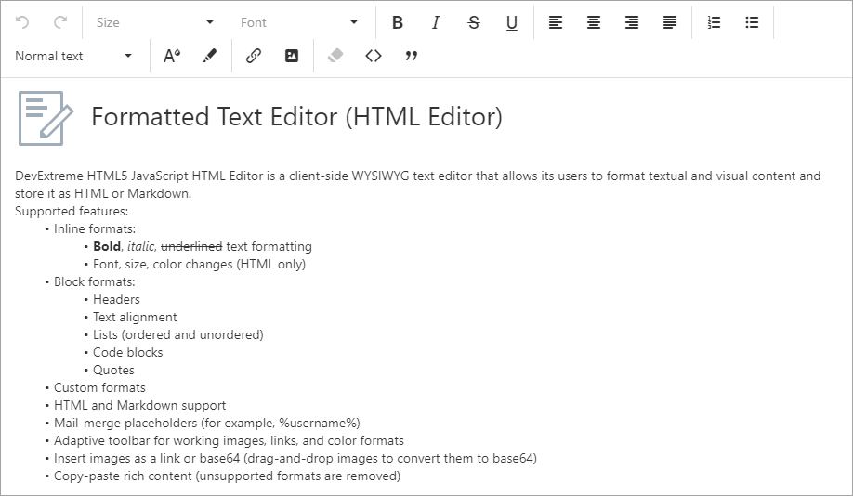Click the 'Block formats:' list item
Viewport: 853px width, 496px height.
coord(95,281)
